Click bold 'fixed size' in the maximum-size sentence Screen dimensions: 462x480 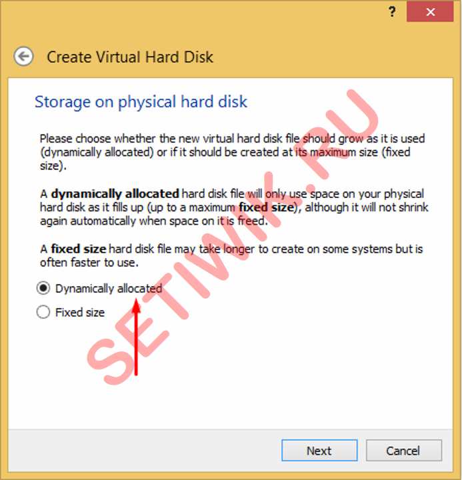[266, 207]
